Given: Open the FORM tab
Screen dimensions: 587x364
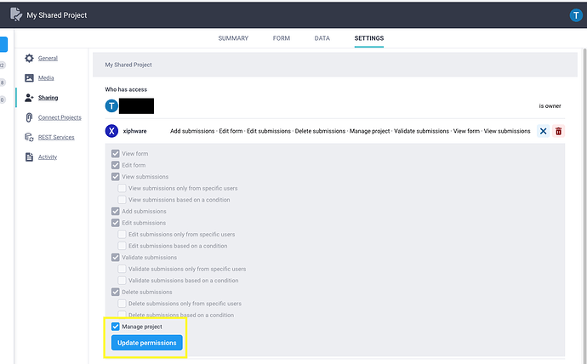Looking at the screenshot, I should pyautogui.click(x=281, y=38).
